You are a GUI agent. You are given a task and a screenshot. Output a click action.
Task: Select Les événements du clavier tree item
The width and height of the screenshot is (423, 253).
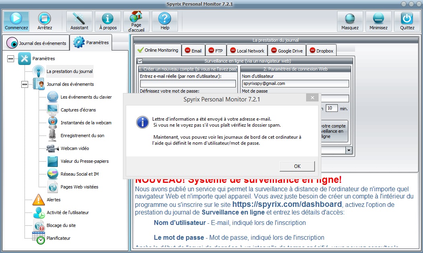pos(86,97)
